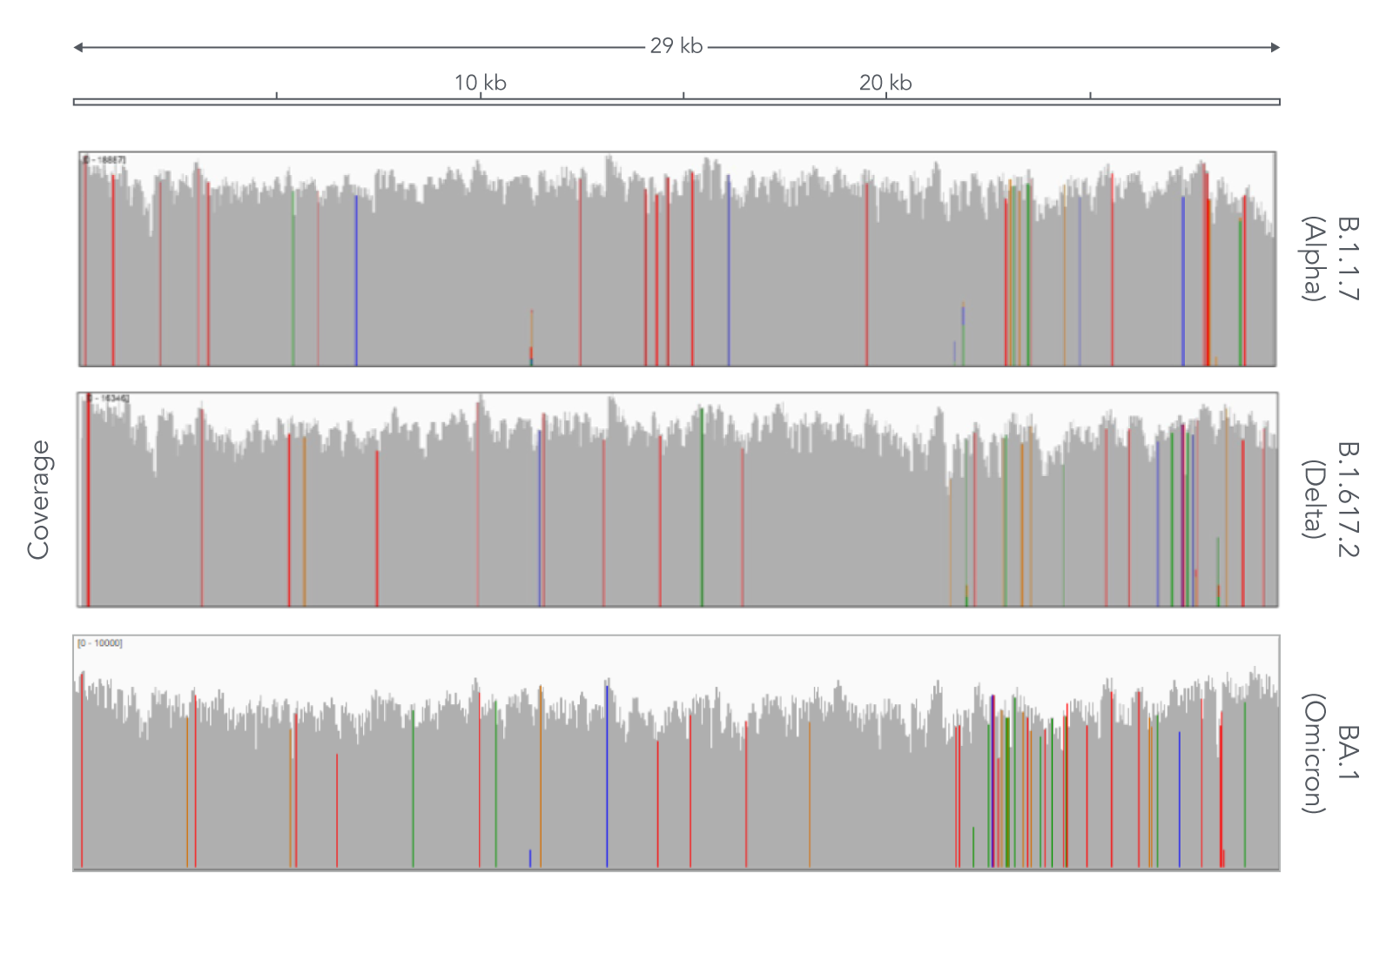
Task: Click the first blue variant bar in Alpha track
Action: coord(355,279)
